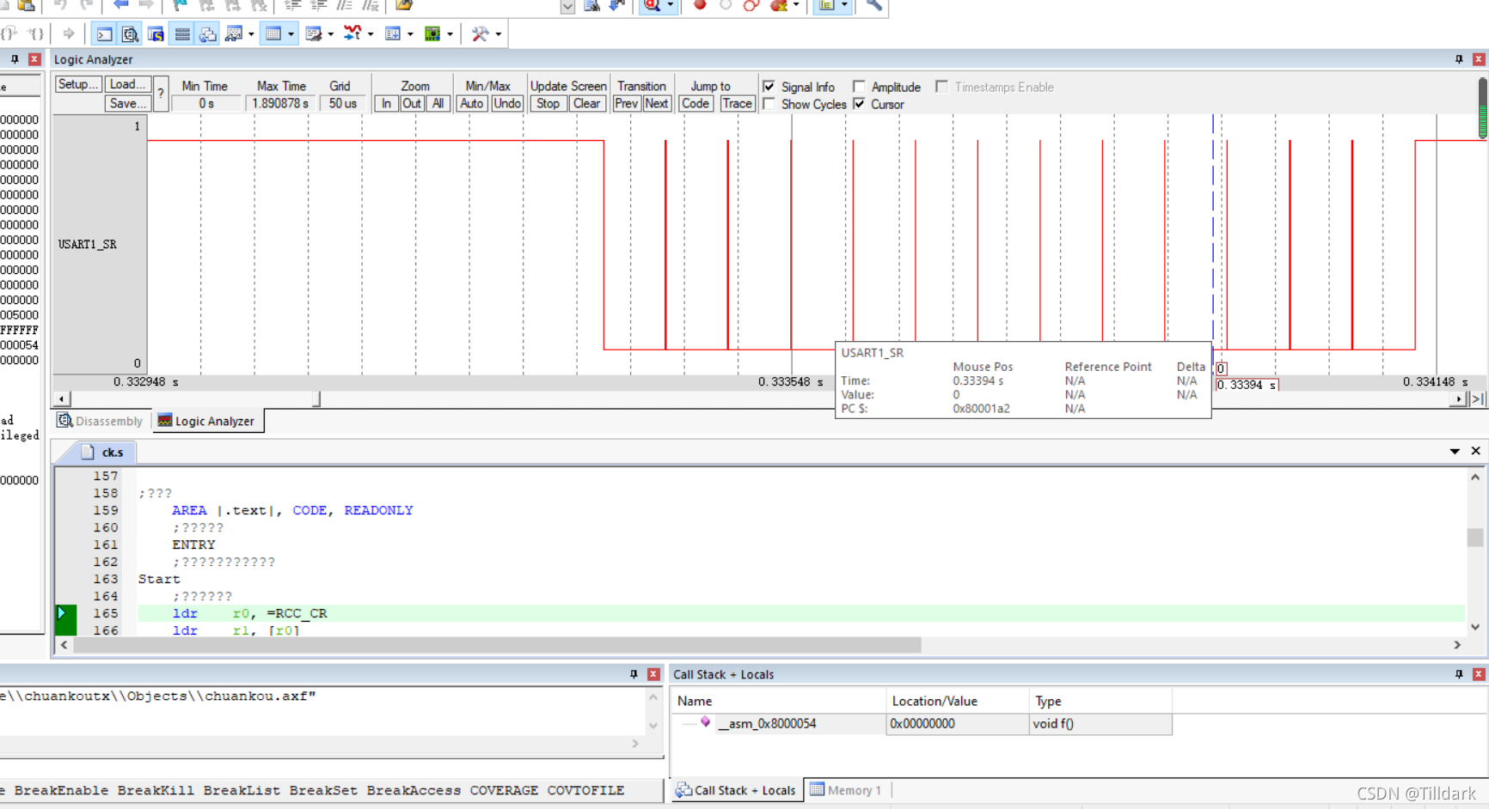1489x809 pixels.
Task: Toggle the Call Stack Window toolbar icon
Action: (x=208, y=34)
